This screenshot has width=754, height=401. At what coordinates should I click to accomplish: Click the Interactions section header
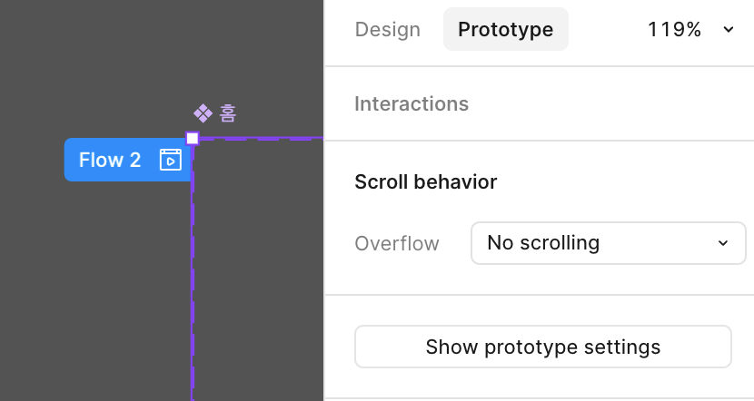(412, 103)
